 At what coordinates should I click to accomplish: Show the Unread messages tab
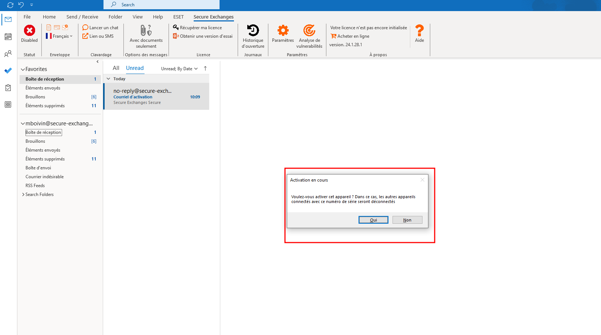(135, 68)
